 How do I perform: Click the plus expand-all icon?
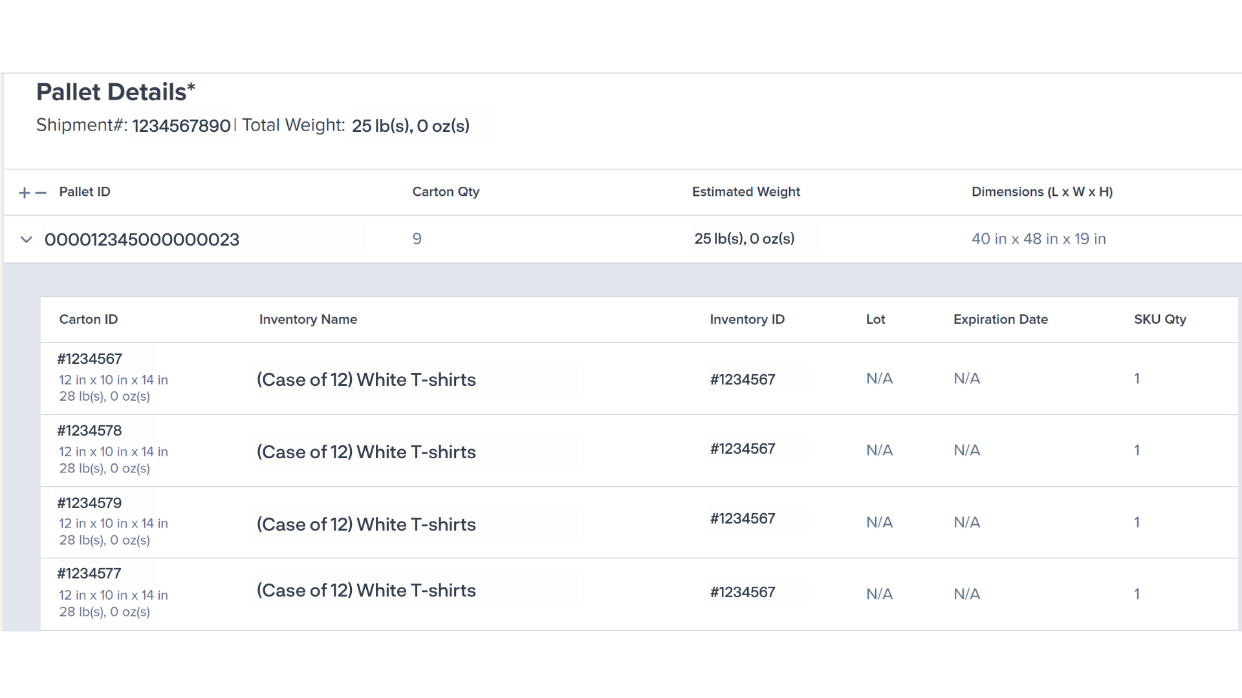tap(25, 193)
